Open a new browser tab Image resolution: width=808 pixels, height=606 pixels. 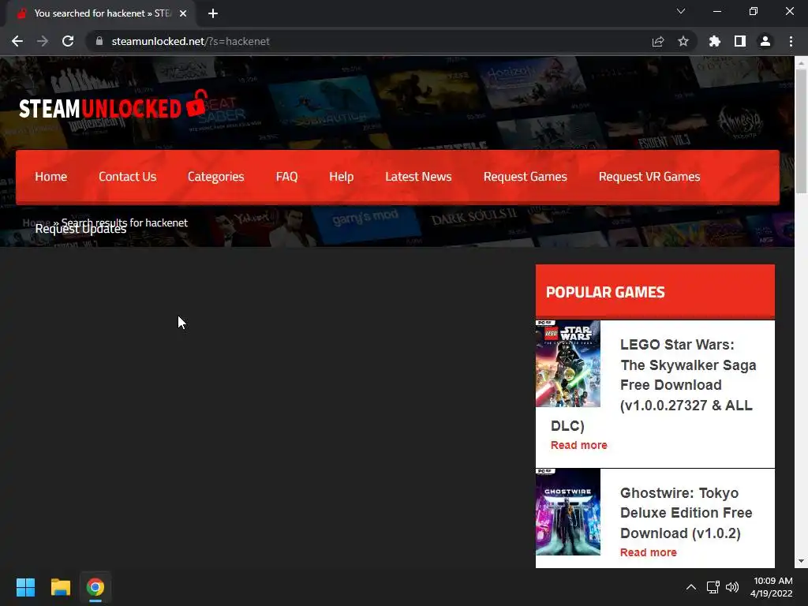click(x=213, y=13)
